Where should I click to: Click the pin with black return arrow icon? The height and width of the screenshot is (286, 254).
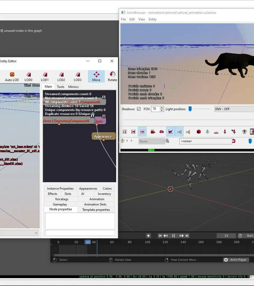(234, 132)
